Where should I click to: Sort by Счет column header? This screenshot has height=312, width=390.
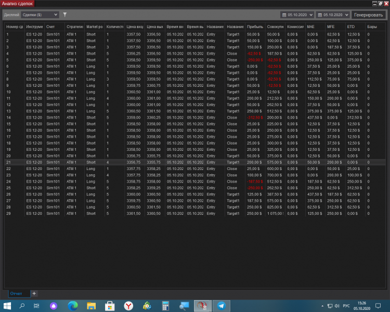point(55,27)
